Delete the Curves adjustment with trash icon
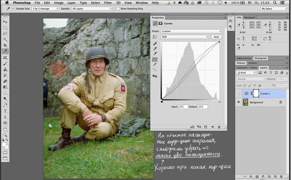The width and height of the screenshot is (291, 180). tap(219, 127)
